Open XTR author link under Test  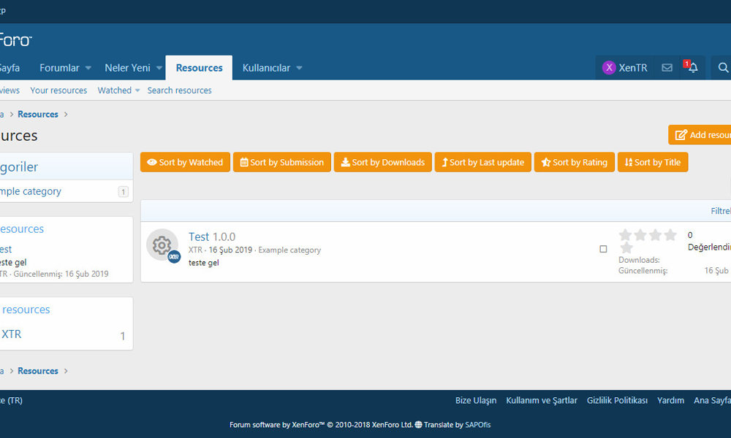[195, 250]
